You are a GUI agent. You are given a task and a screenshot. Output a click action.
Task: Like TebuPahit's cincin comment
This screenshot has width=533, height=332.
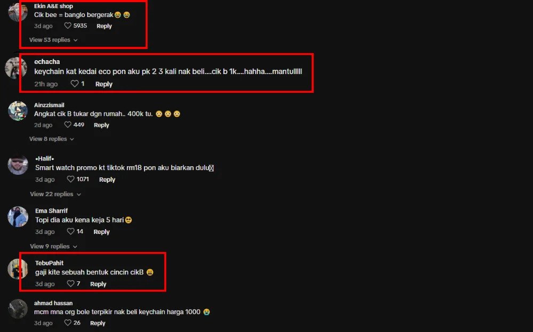(x=70, y=284)
